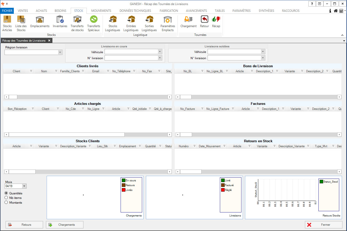The width and height of the screenshot is (347, 231).
Task: Click the Emplacements warehouse icon
Action: coord(40,20)
